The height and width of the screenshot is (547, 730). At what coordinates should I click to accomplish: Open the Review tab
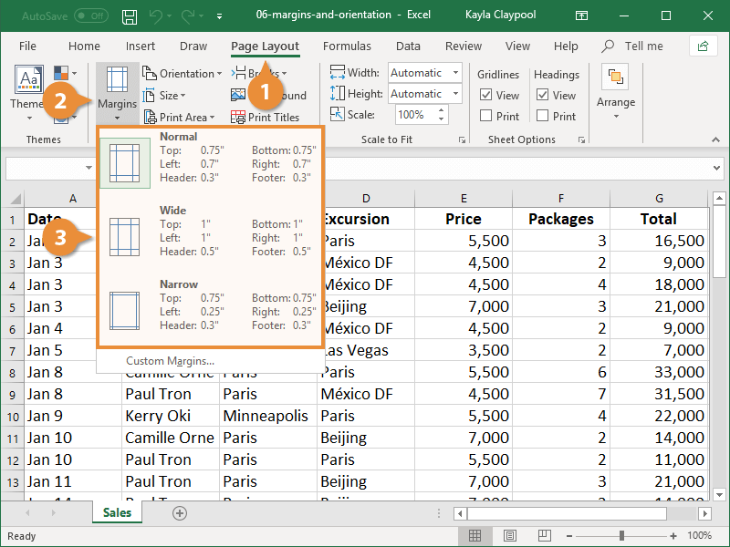pos(464,46)
